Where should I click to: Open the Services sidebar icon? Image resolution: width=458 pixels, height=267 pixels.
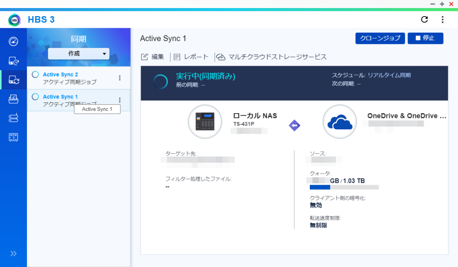(x=13, y=137)
